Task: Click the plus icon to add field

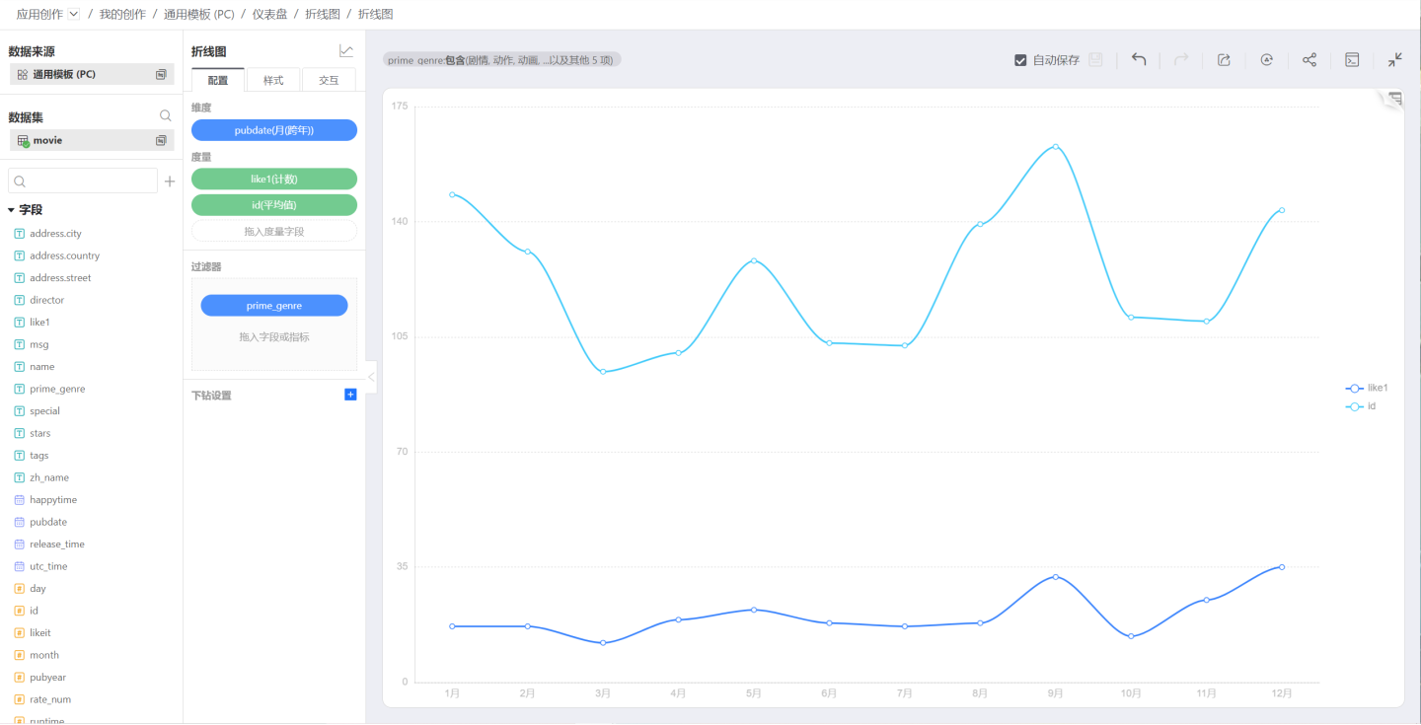Action: click(x=170, y=181)
